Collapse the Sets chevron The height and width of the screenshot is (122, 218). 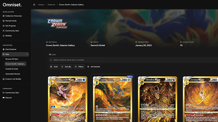[x=27, y=54]
